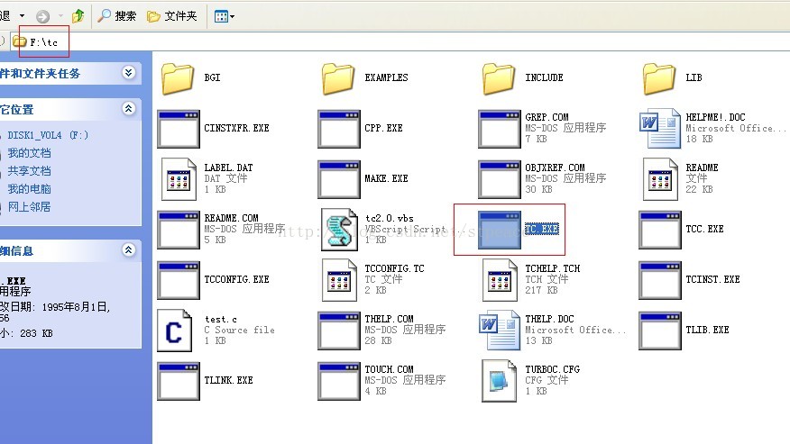Click the HELPME!.DOC file name text
790x444 pixels.
click(x=715, y=117)
